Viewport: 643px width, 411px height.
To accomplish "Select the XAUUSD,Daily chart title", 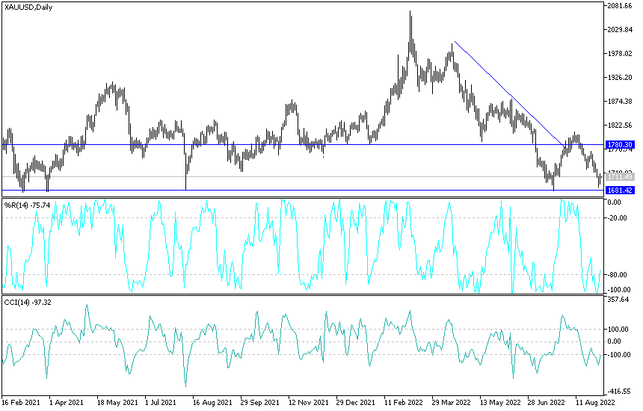I will pyautogui.click(x=28, y=7).
